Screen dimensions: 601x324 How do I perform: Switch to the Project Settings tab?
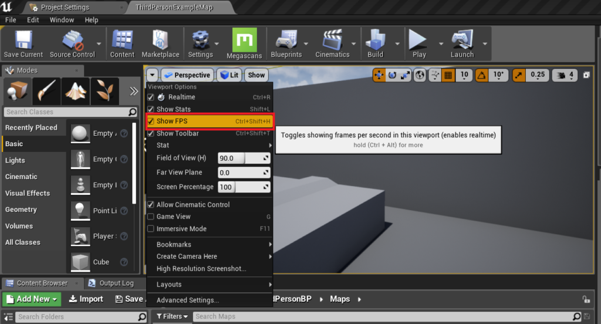(x=75, y=7)
